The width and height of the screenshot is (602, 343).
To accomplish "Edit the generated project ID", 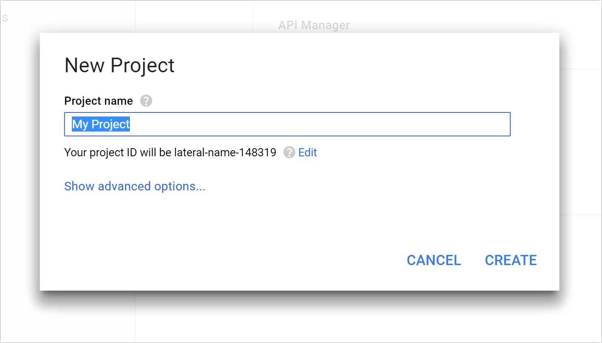I will point(307,152).
